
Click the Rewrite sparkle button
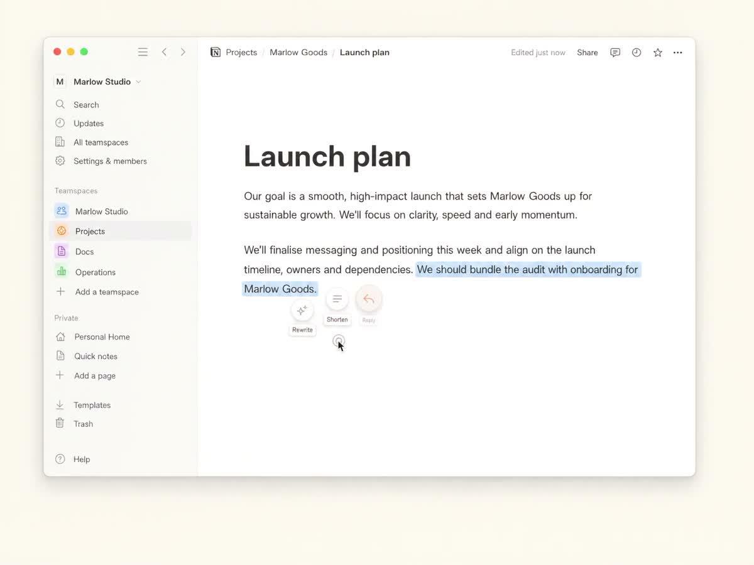302,311
